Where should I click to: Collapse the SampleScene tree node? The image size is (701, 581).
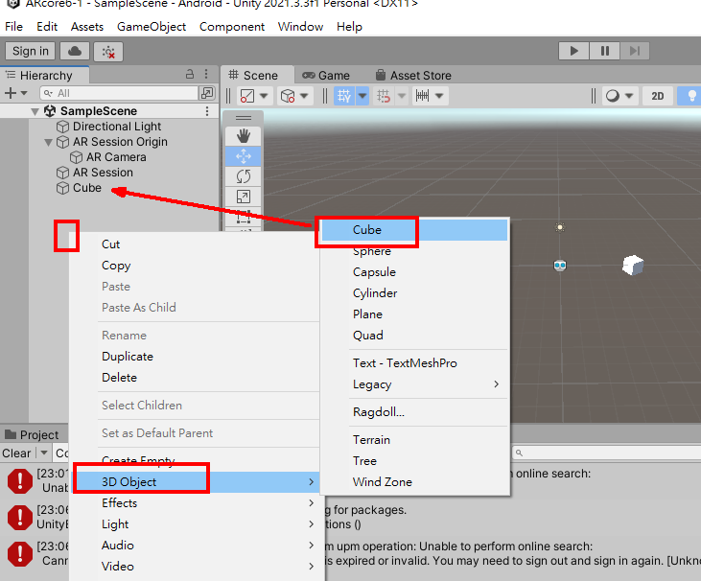pyautogui.click(x=35, y=111)
